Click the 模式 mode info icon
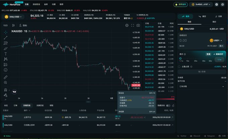The height and width of the screenshot is (139, 228). (x=185, y=54)
